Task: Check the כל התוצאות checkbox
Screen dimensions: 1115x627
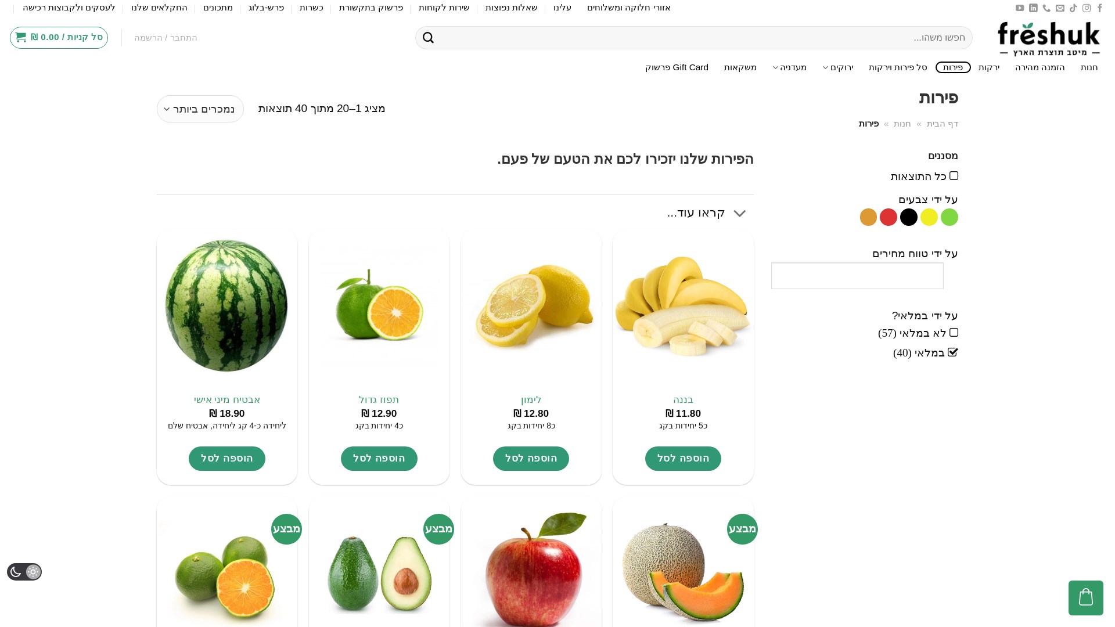Action: click(x=954, y=175)
